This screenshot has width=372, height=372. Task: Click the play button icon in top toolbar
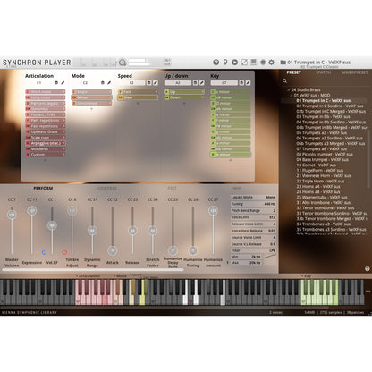point(235,62)
